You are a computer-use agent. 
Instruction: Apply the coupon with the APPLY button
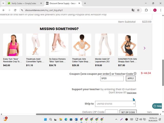coord(131,78)
